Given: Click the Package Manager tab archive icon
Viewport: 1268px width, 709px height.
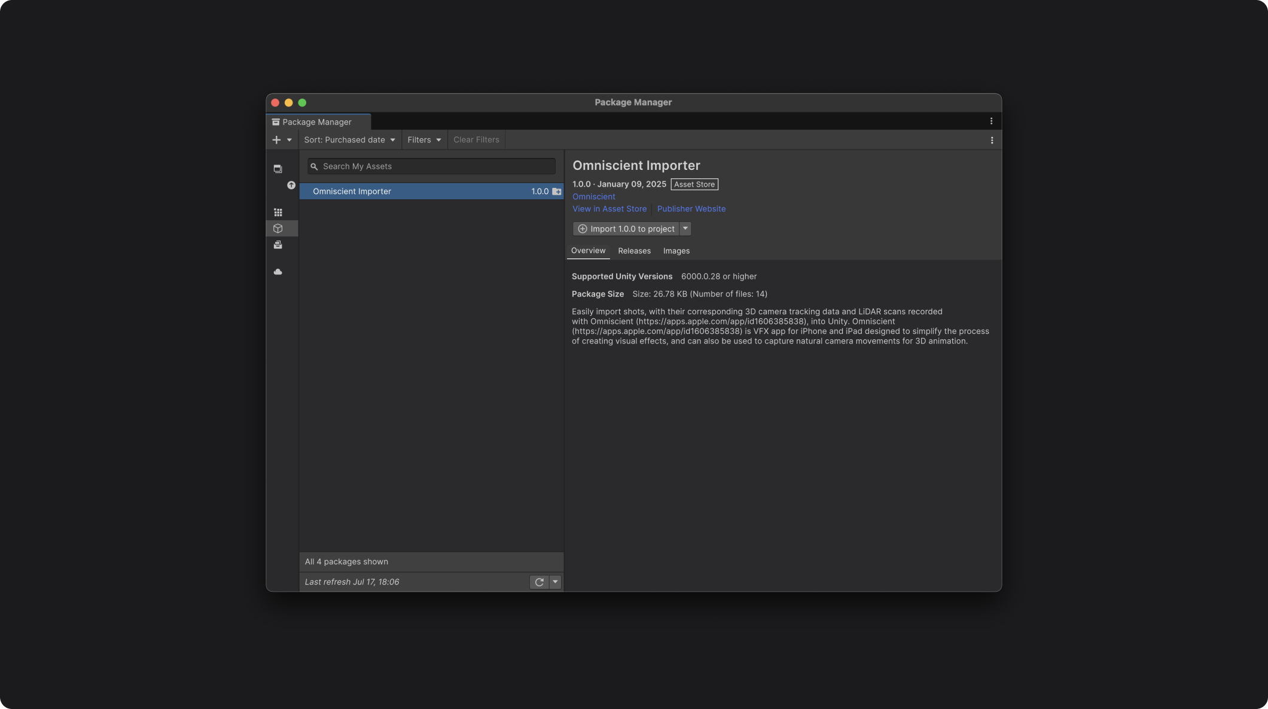Looking at the screenshot, I should click(x=276, y=122).
